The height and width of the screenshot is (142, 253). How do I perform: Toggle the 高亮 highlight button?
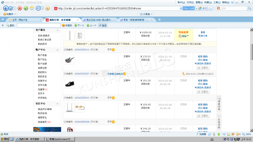click(103, 26)
